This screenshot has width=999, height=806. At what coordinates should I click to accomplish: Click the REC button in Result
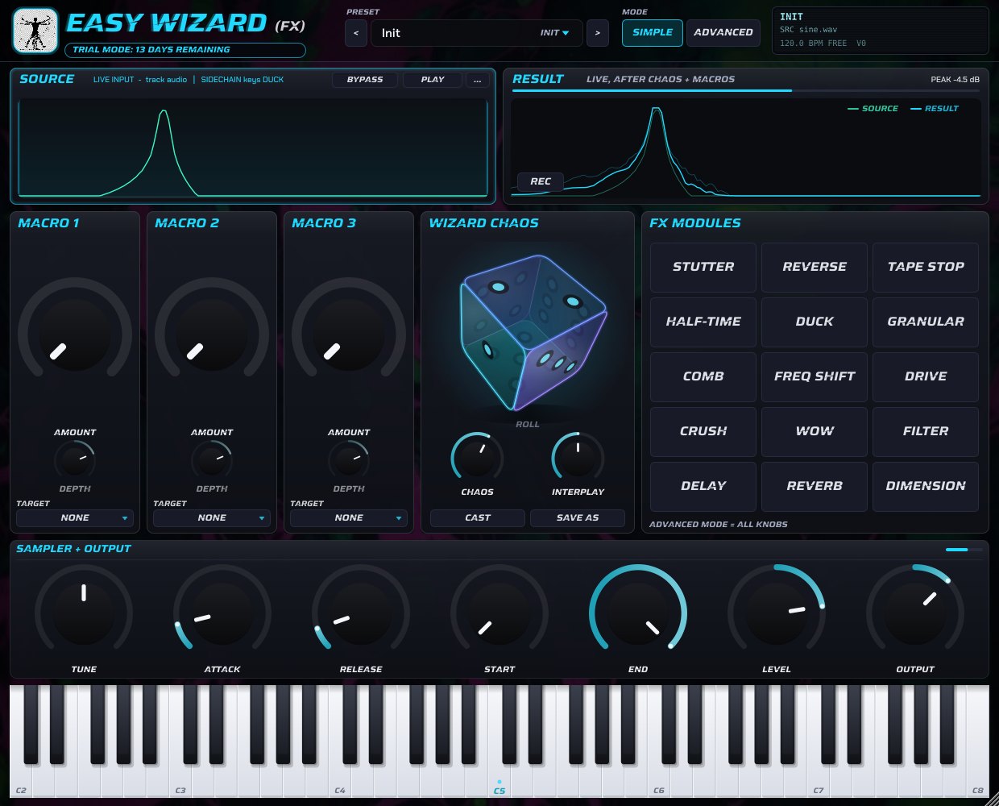pos(541,182)
